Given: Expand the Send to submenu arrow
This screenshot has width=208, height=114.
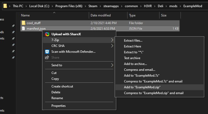Looking at the screenshot, I should coord(112,65).
